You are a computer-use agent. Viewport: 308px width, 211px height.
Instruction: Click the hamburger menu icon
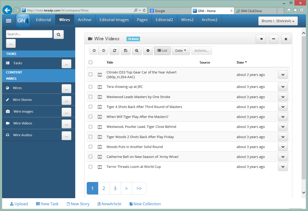(x=8, y=21)
